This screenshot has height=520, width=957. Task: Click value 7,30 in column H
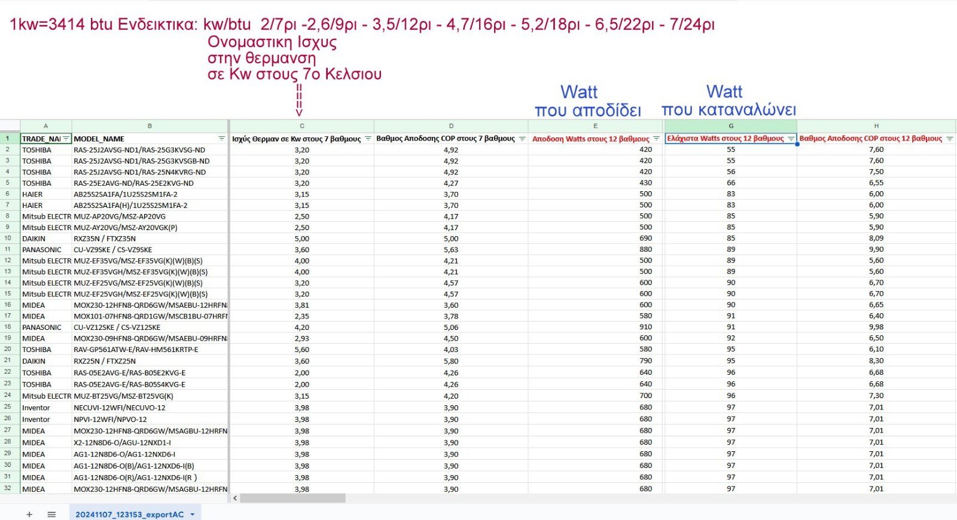coord(876,396)
